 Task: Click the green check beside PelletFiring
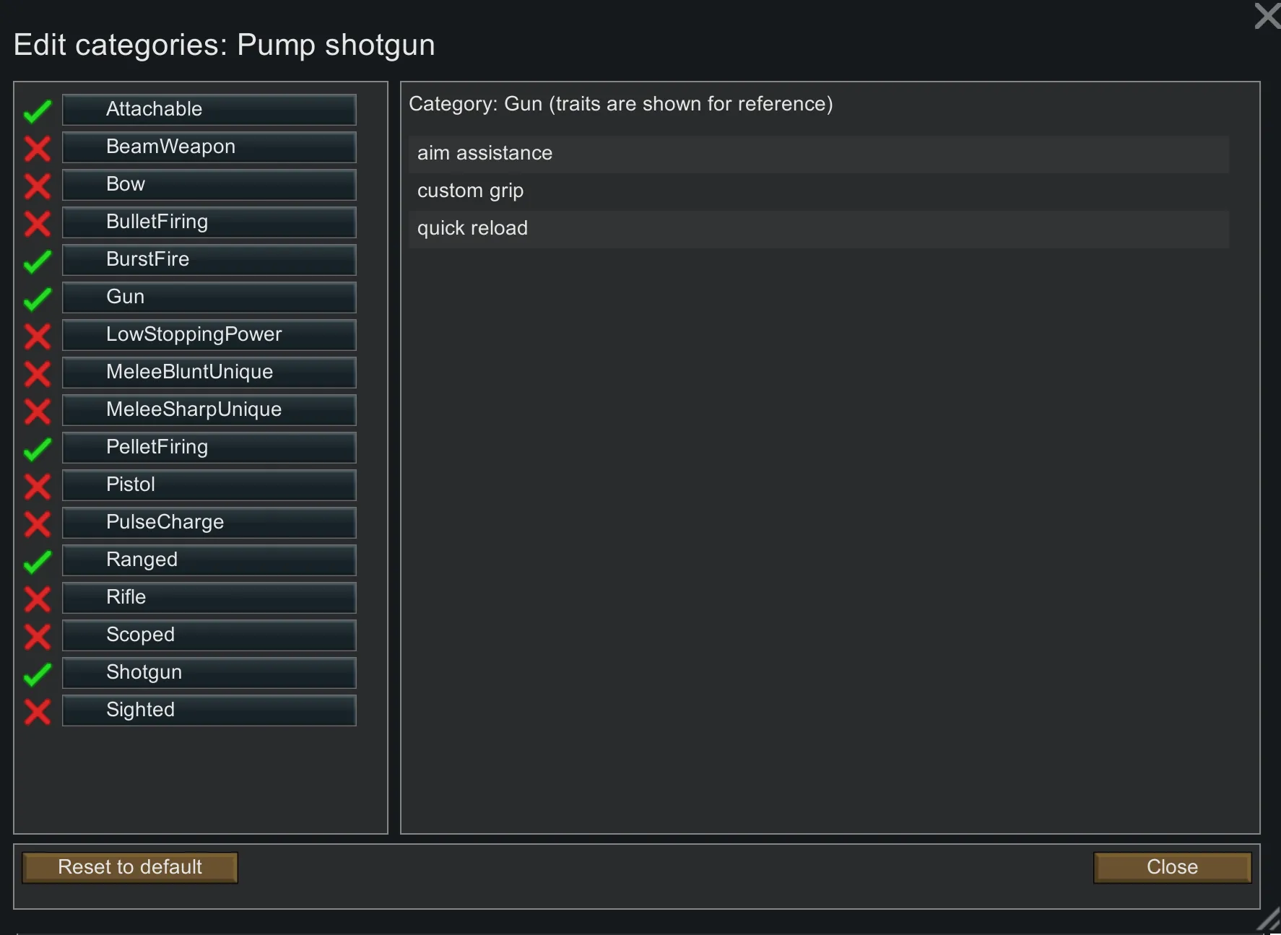coord(38,448)
